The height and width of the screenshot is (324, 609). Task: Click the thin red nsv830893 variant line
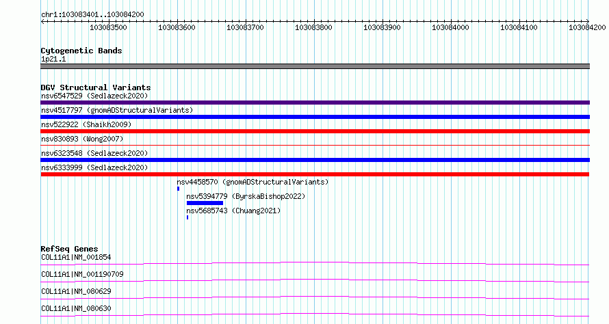[315, 145]
